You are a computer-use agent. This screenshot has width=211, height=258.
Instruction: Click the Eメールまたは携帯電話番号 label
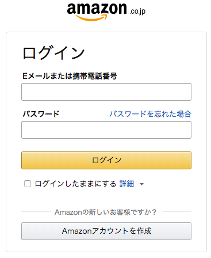[x=70, y=76]
